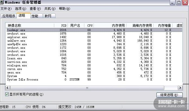The width and height of the screenshot is (189, 111).
Task: Click the horizontal scrollbar left arrow
Action: tap(8, 88)
